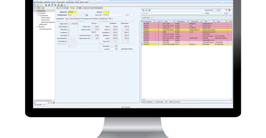The height and width of the screenshot is (138, 266).
Task: Remove the 'enthält 2018' filter chip
Action: pos(151,18)
